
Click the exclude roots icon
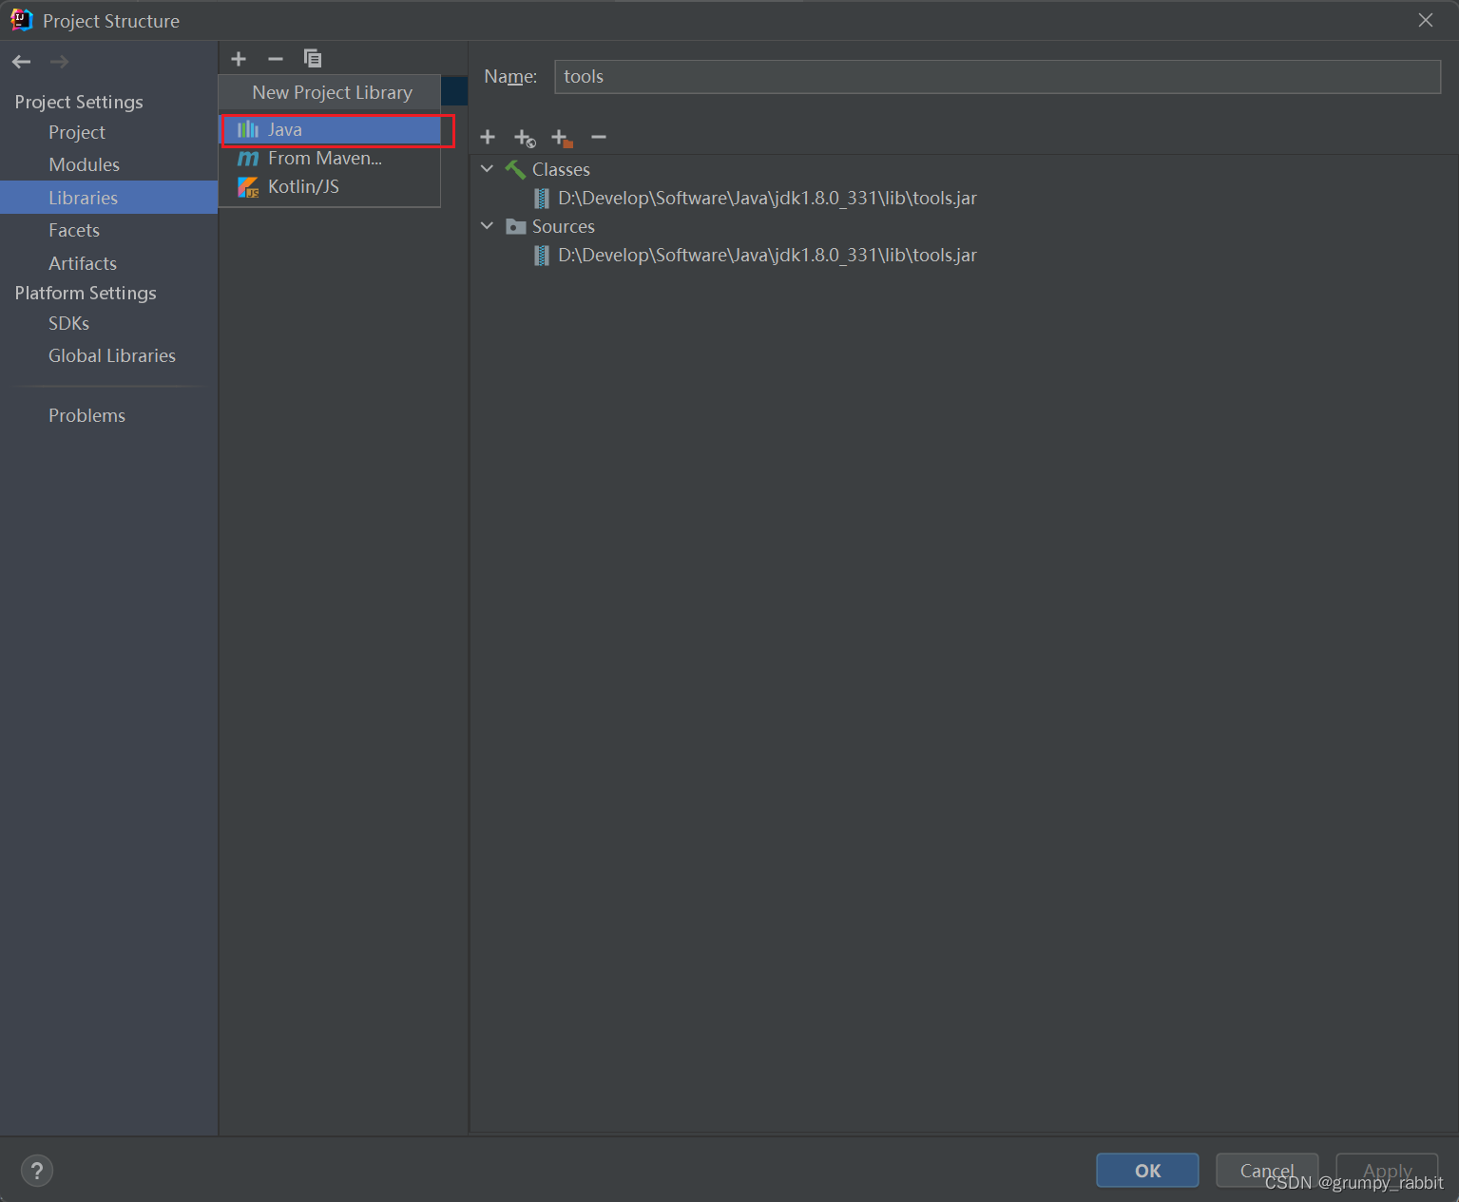(562, 139)
